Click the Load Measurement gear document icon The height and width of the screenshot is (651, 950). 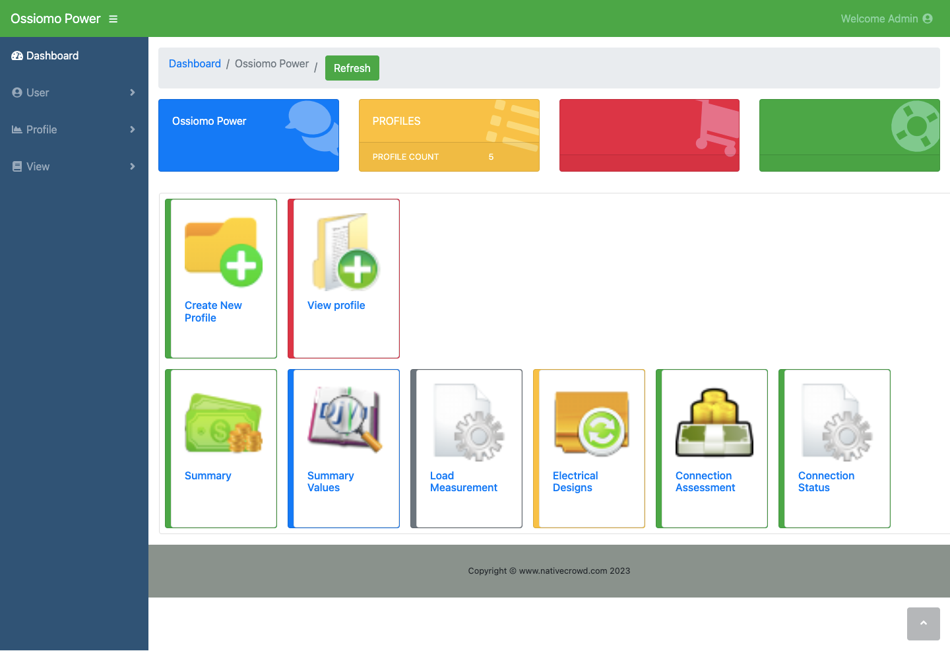tap(468, 423)
